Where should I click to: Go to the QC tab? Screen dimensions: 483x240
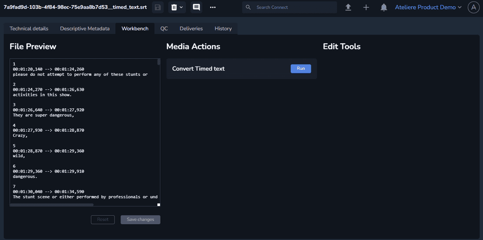164,28
